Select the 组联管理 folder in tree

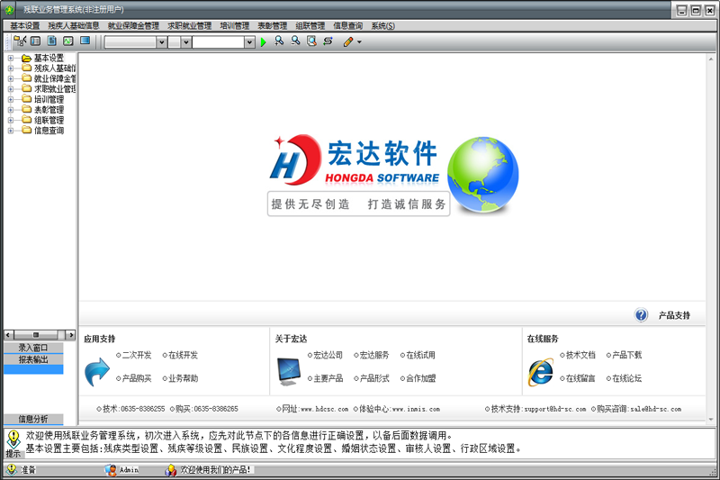click(x=49, y=121)
